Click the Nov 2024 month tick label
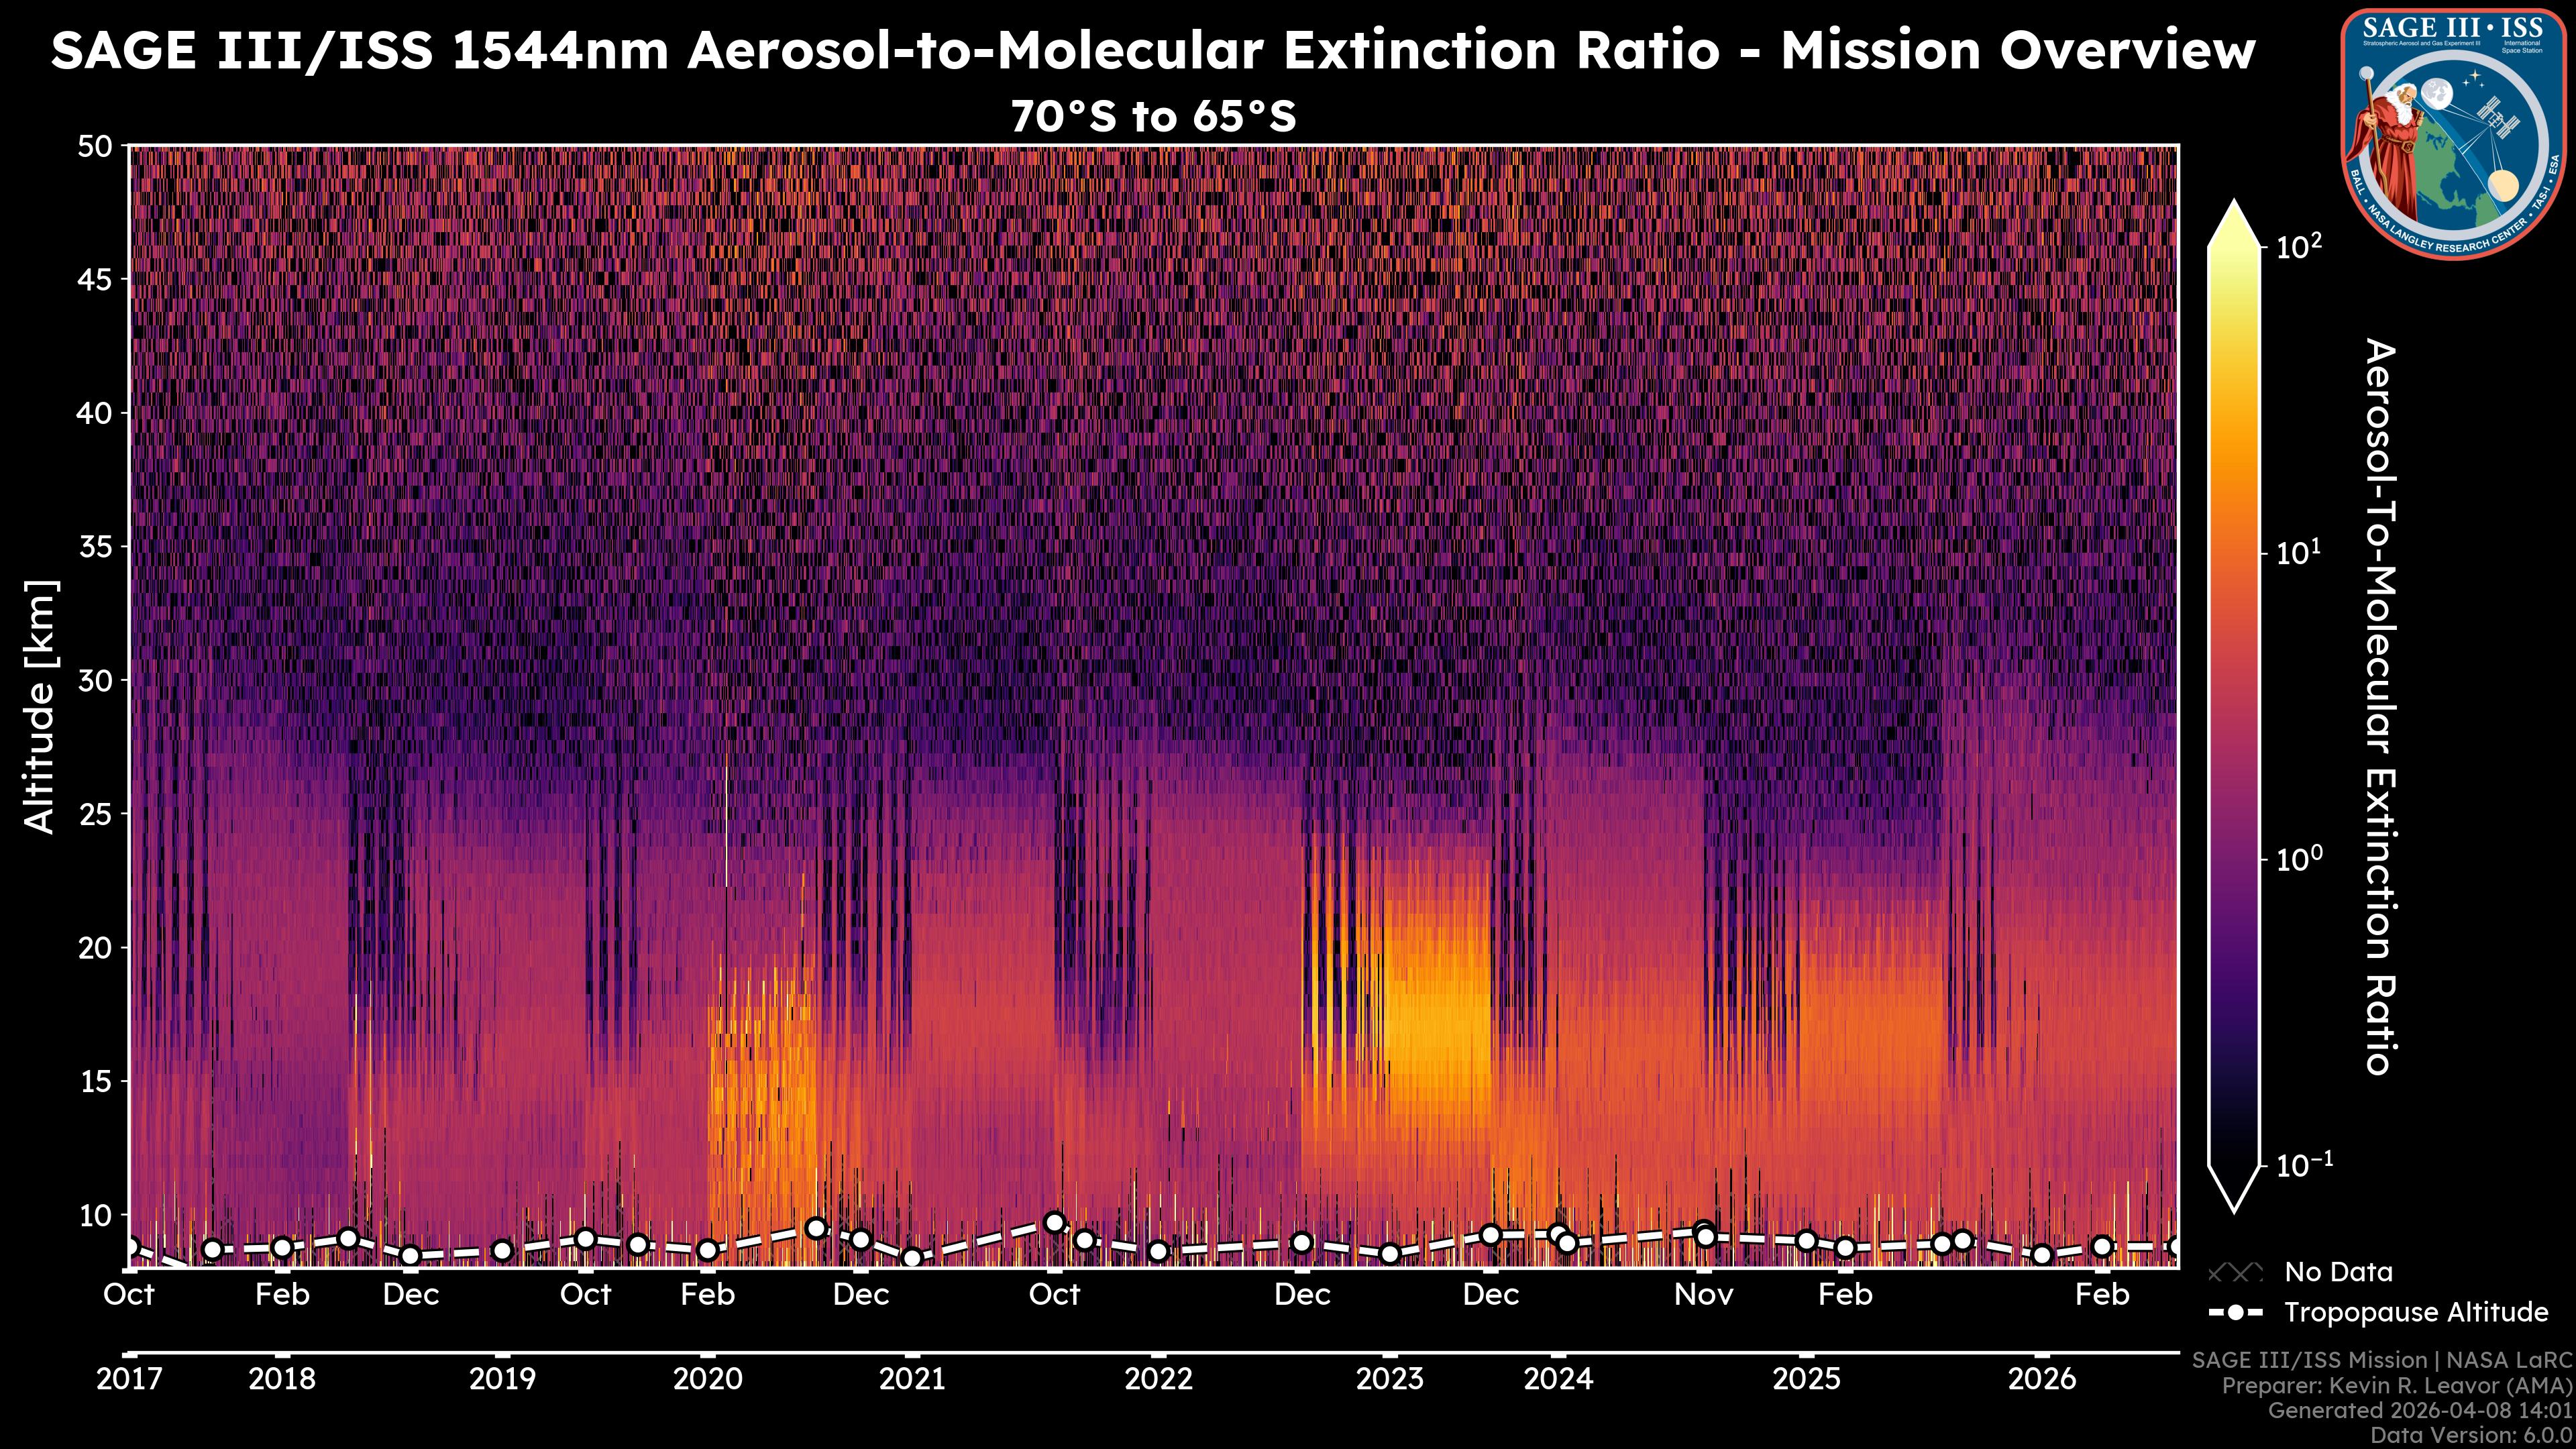The height and width of the screenshot is (1449, 2576). (1704, 1295)
